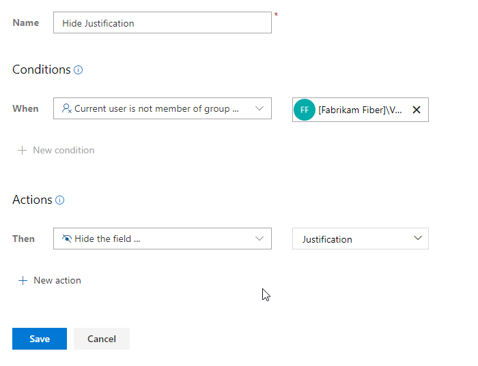The height and width of the screenshot is (366, 478).
Task: Click the plus icon beside New action
Action: tap(23, 281)
